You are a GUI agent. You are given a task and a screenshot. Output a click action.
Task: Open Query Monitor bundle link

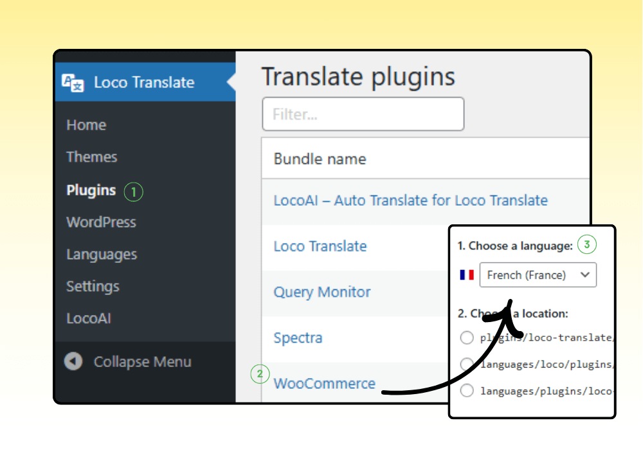coord(322,292)
